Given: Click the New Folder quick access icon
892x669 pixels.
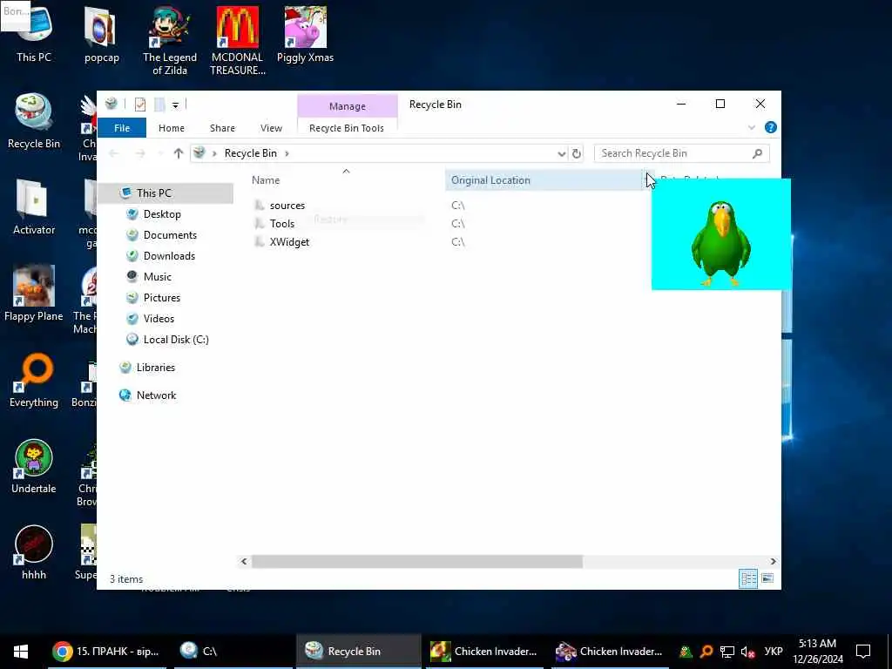Looking at the screenshot, I should point(160,105).
